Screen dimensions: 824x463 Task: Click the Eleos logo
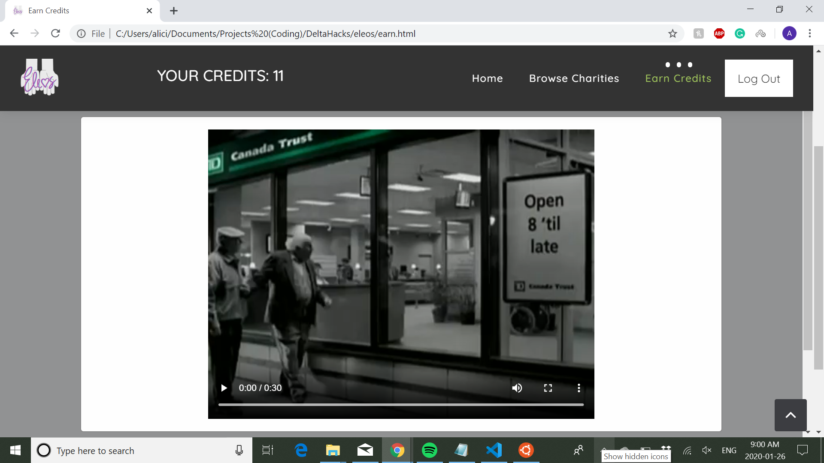point(39,77)
